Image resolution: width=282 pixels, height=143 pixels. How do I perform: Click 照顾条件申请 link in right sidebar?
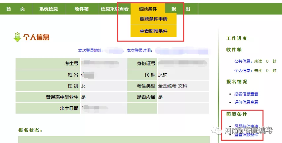[x=246, y=126]
